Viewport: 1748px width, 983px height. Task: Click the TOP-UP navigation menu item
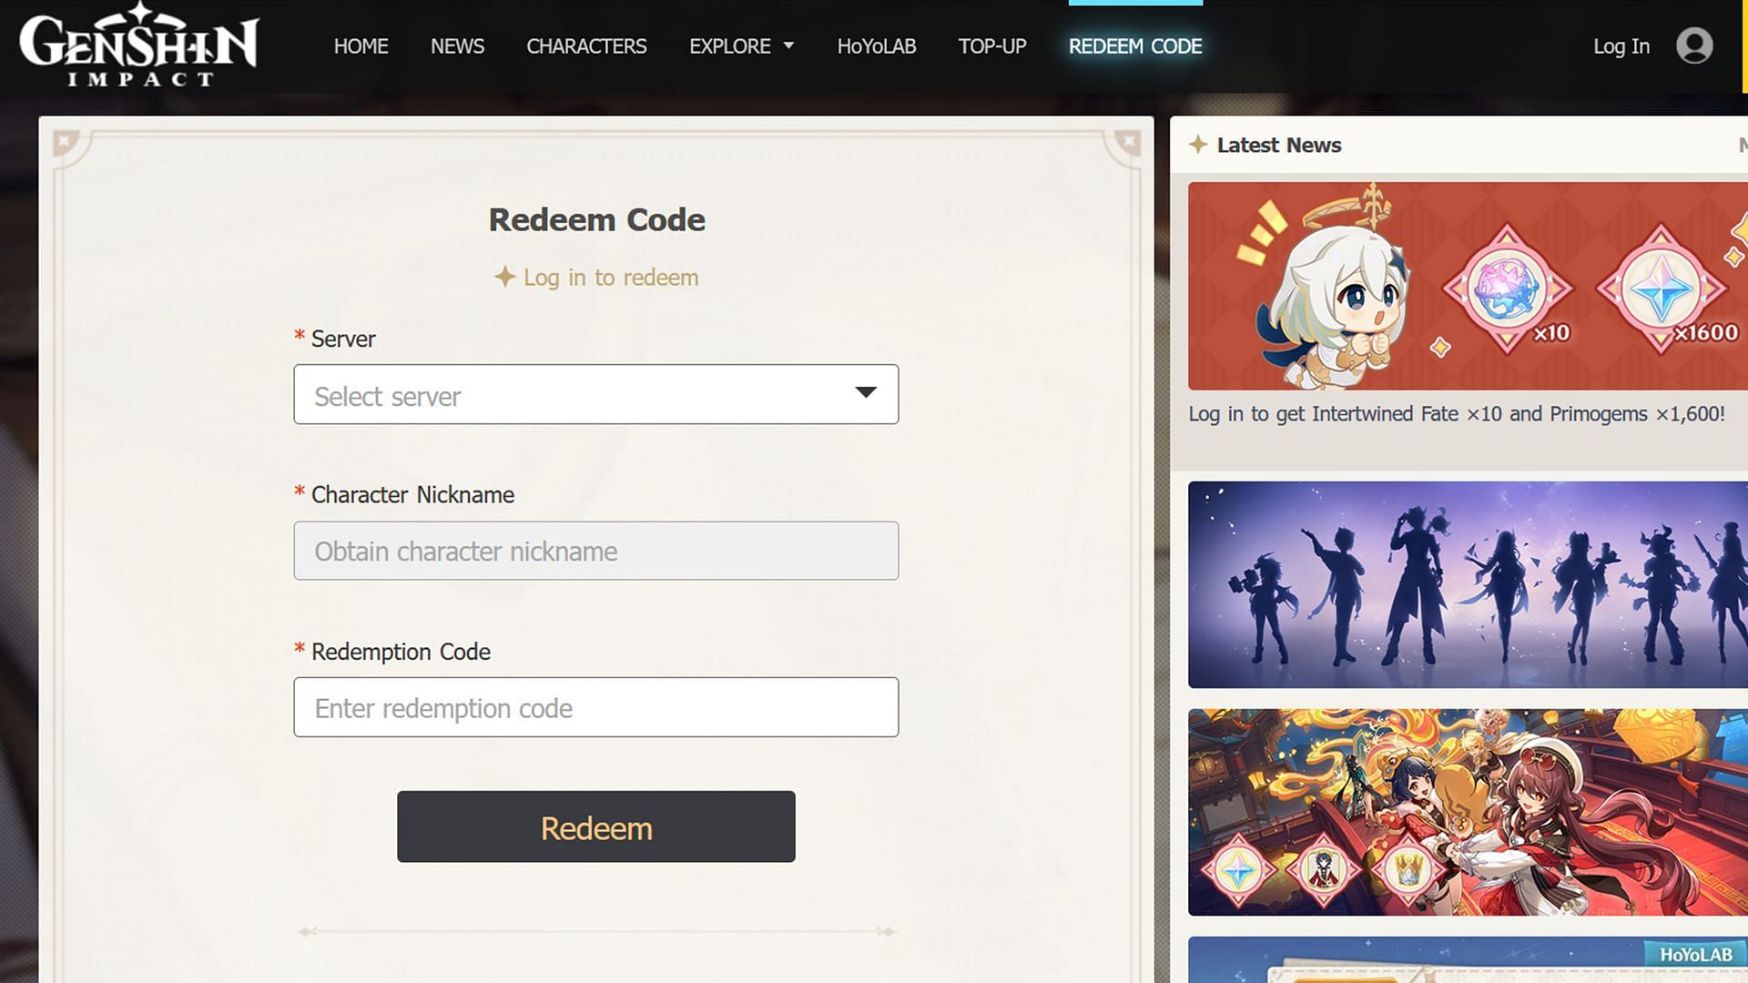[991, 46]
